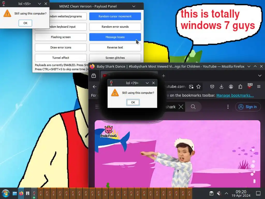
Task: Toggle the Reverse text payload
Action: [115, 47]
